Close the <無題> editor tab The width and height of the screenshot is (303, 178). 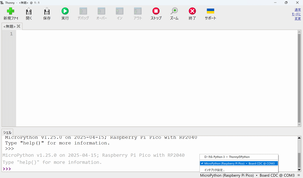[18, 26]
